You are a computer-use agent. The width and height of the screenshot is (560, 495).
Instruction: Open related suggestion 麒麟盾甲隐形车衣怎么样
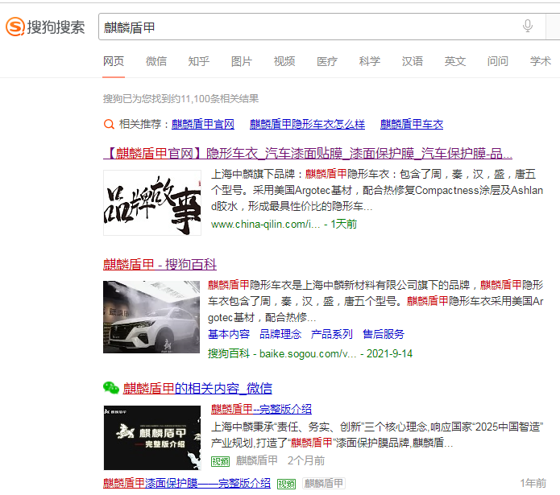click(x=307, y=124)
